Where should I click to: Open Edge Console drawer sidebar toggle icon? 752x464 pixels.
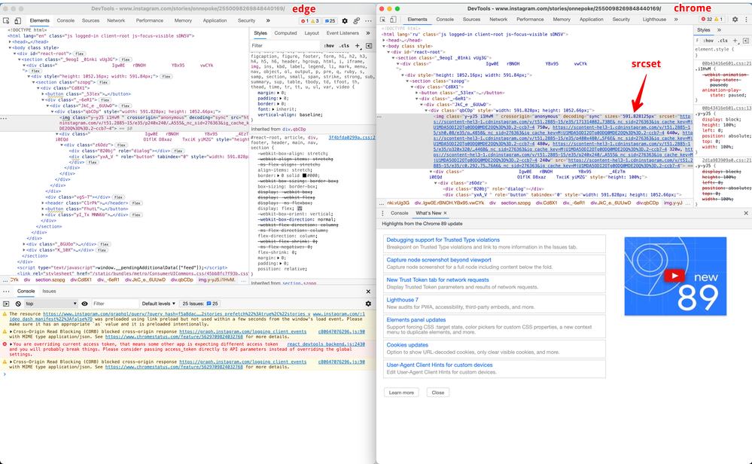[6, 304]
